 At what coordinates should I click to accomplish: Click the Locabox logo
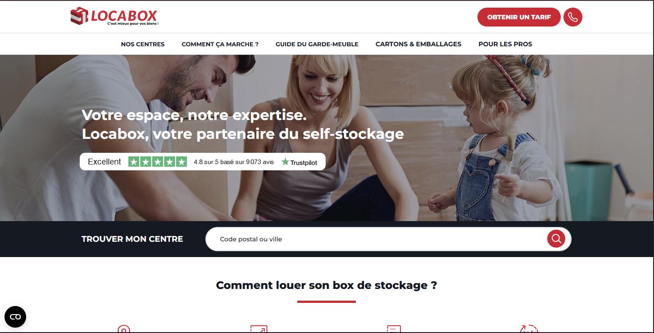pos(115,17)
